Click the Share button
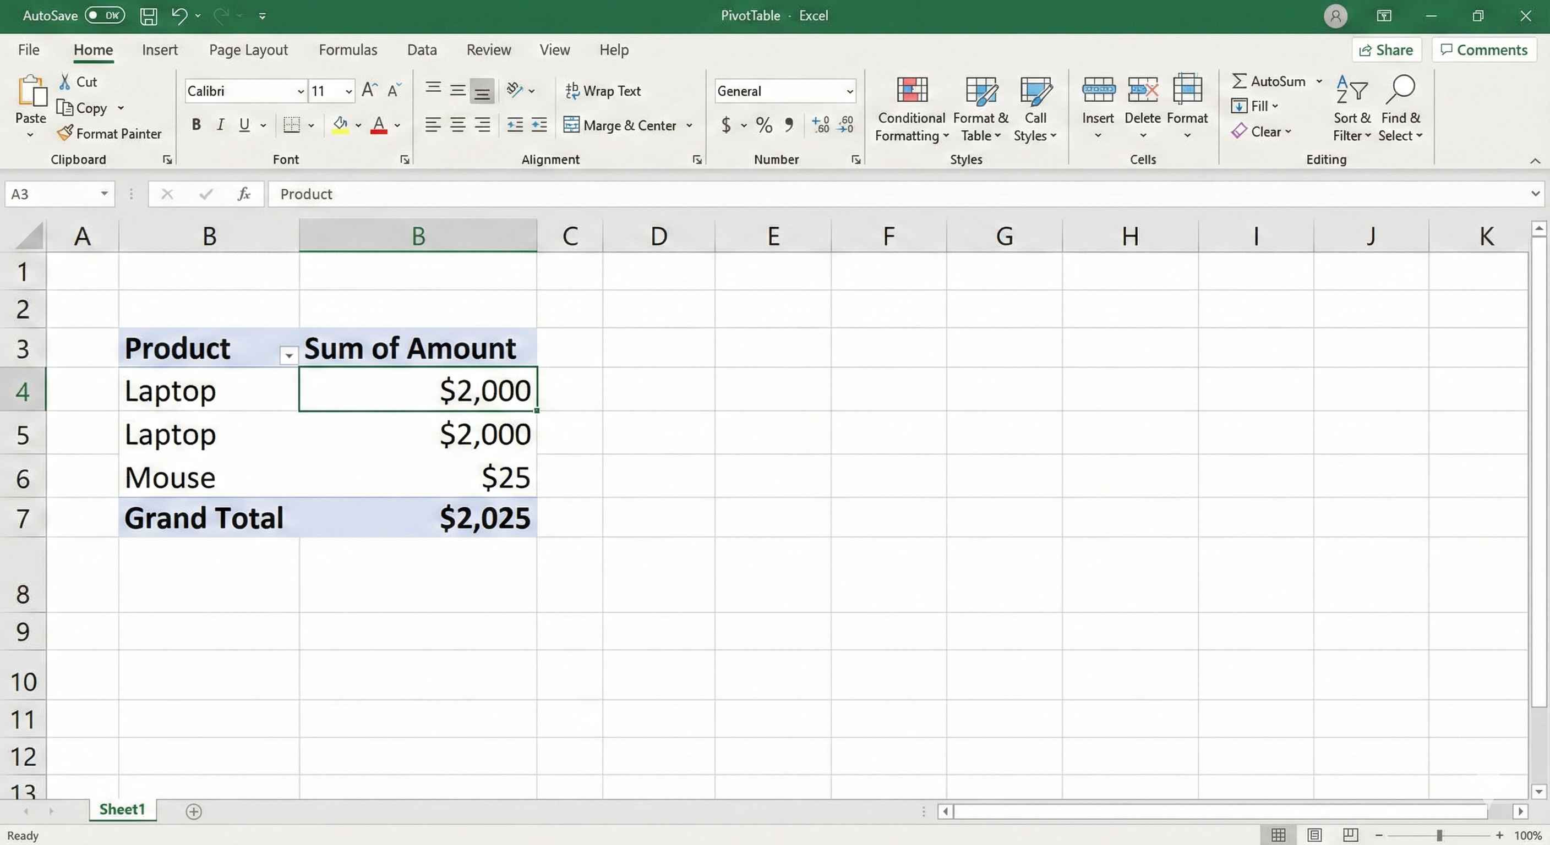The width and height of the screenshot is (1550, 845). [x=1387, y=50]
